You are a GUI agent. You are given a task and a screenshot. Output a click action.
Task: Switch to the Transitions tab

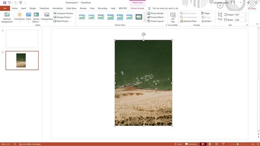click(x=44, y=8)
